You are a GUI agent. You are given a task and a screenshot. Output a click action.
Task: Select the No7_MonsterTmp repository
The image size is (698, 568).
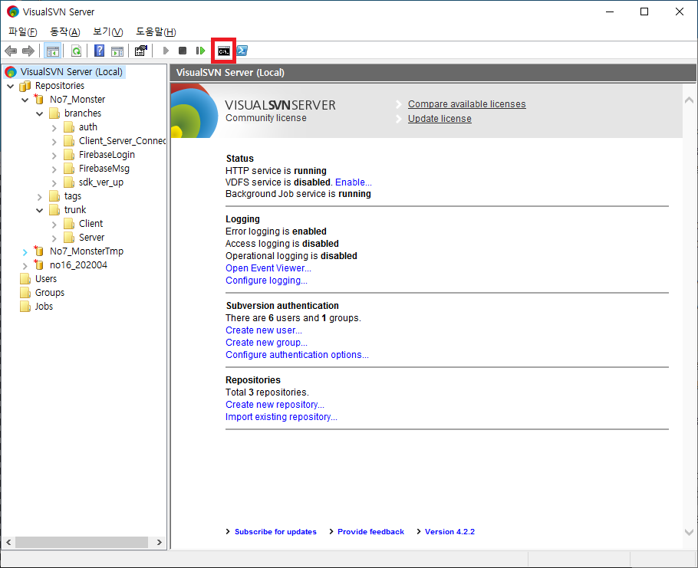tap(87, 251)
